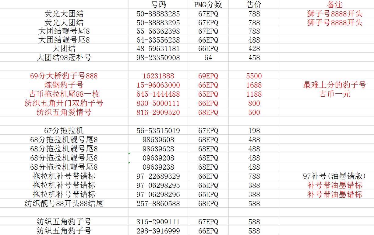Select cell containing 64-33556238
Viewport: 374px width, 235px height.
click(158, 40)
